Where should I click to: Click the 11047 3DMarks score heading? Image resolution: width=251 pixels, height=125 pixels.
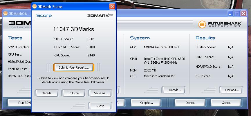click(x=73, y=29)
